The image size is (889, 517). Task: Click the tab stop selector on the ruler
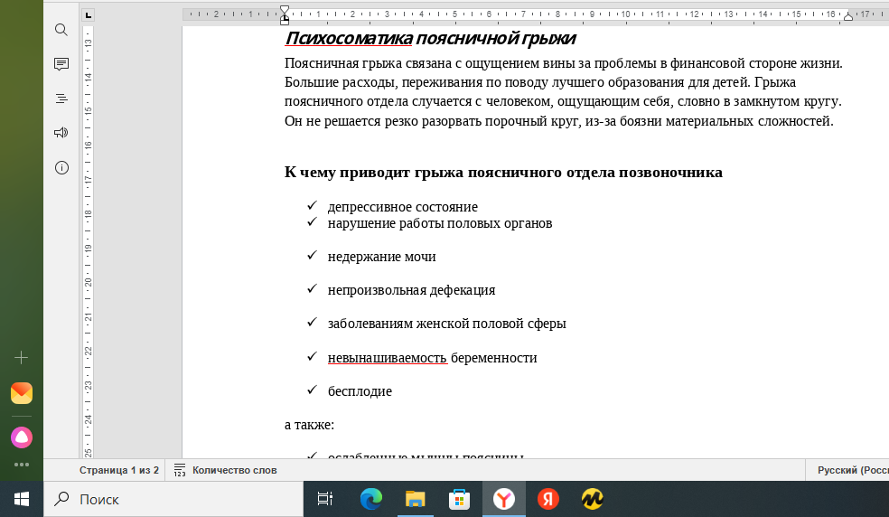88,15
